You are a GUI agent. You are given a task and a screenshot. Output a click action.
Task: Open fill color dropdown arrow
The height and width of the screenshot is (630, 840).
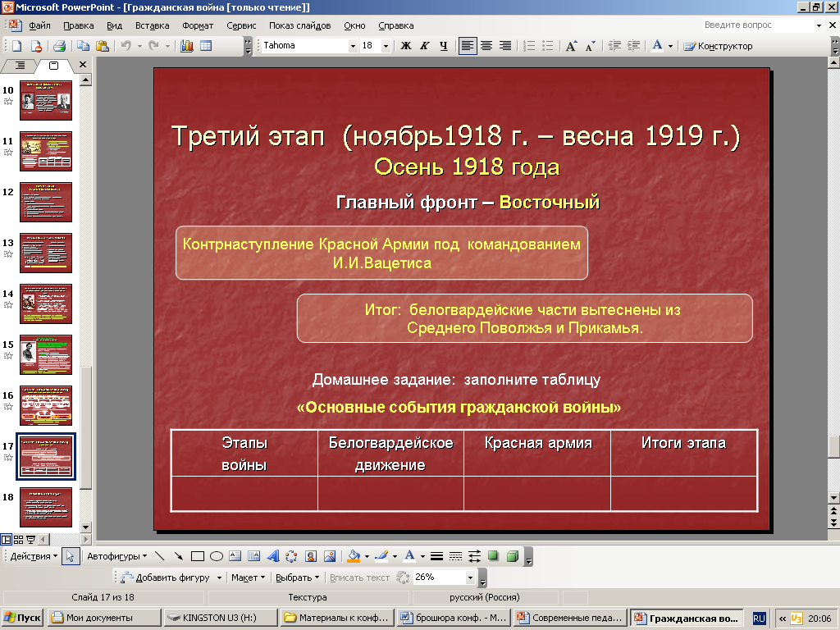point(367,556)
